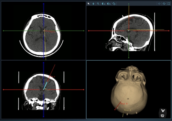Click the yellow Traj B line in axial view

pyautogui.click(x=45, y=44)
